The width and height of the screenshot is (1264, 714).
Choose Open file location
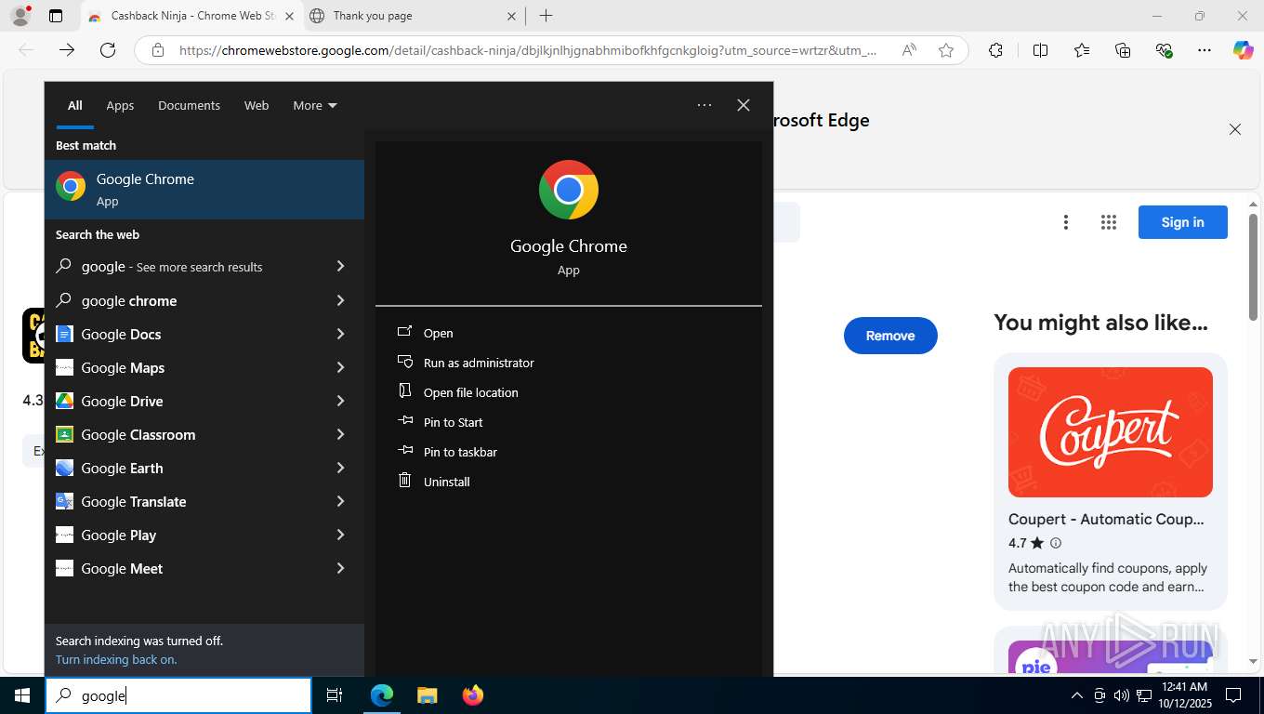tap(470, 392)
